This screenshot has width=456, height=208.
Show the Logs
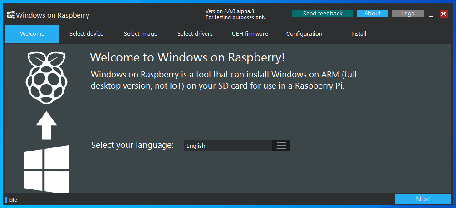click(407, 14)
